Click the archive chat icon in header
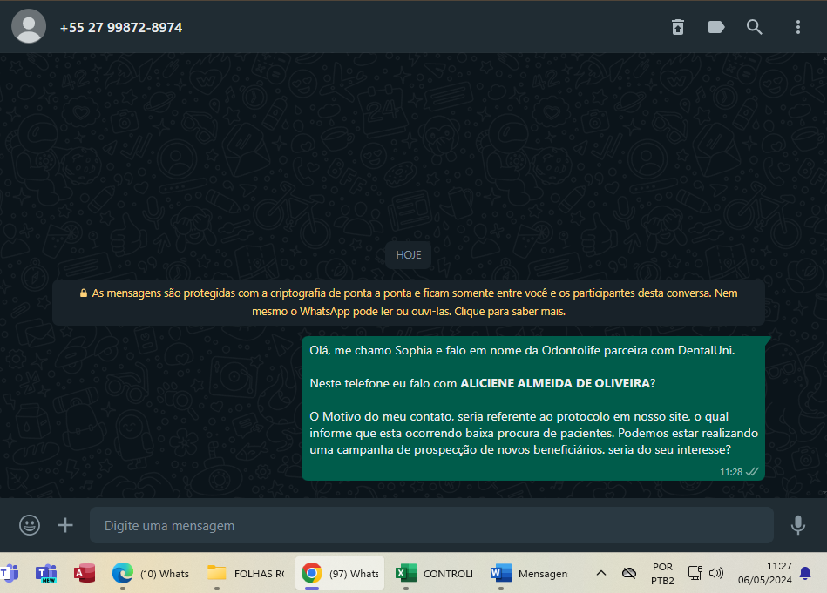 tap(678, 27)
